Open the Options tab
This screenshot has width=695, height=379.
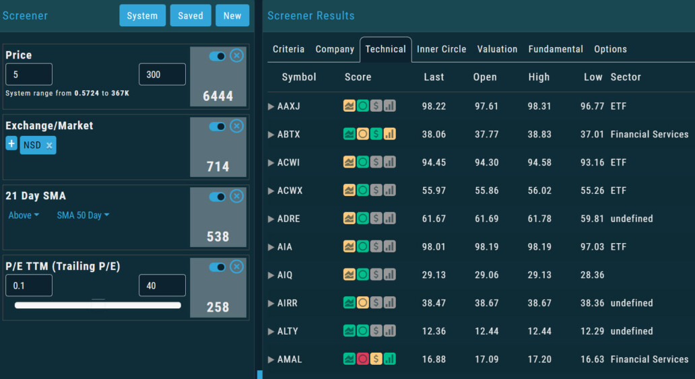tap(610, 49)
